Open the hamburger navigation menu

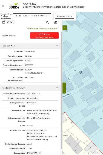pos(3,6)
